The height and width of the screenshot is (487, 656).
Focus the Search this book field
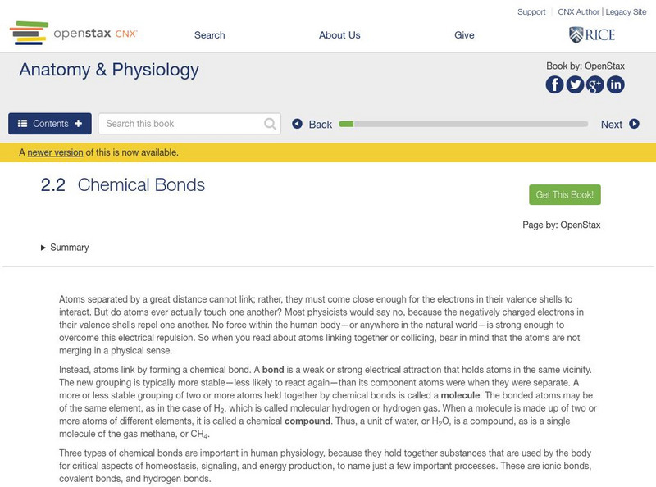pyautogui.click(x=182, y=124)
